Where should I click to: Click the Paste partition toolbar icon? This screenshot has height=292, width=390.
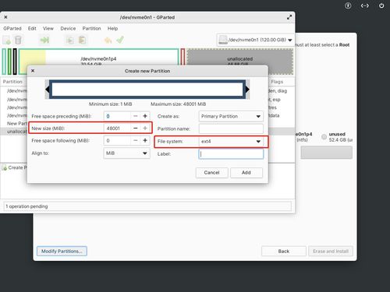click(x=82, y=40)
